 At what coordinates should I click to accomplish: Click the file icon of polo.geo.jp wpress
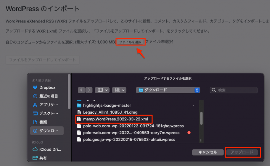click(79, 139)
